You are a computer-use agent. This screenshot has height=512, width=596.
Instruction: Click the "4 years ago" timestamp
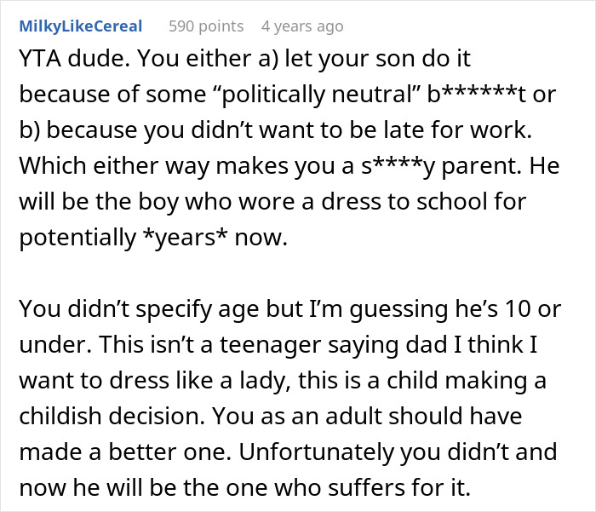[302, 26]
